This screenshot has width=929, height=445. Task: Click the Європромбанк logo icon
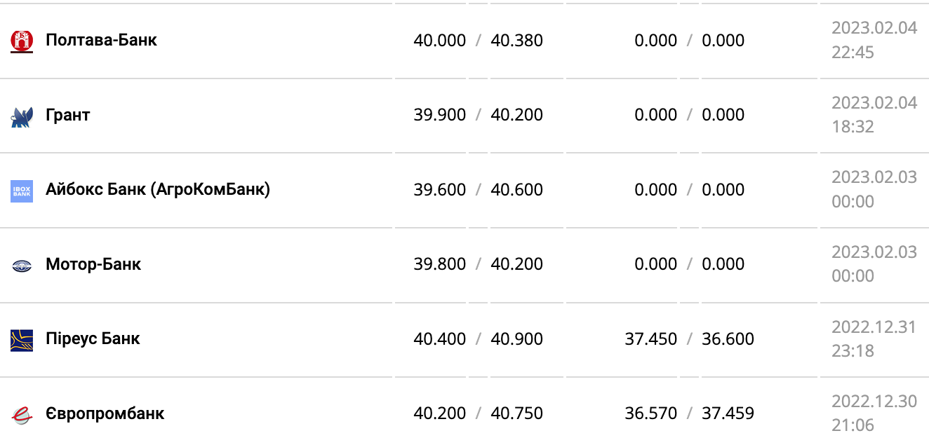[22, 414]
